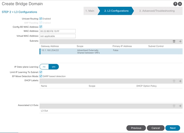Screen dimensions: 184x133
Task: Click the Next button
Action: tap(173, 128)
